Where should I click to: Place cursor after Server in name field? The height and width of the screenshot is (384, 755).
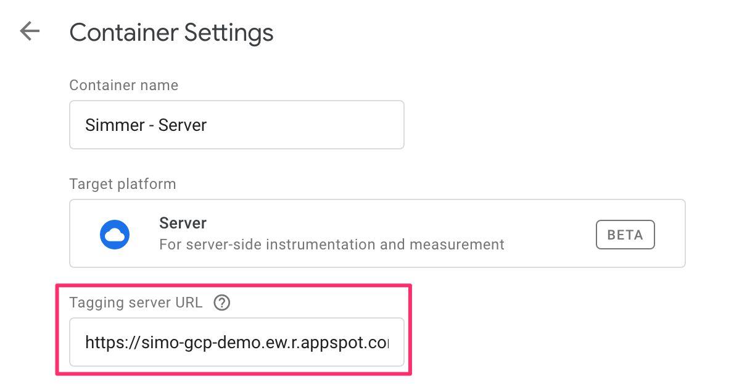click(207, 125)
